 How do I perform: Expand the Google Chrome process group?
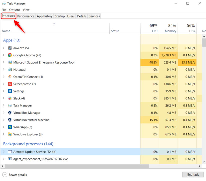pyautogui.click(x=4, y=55)
